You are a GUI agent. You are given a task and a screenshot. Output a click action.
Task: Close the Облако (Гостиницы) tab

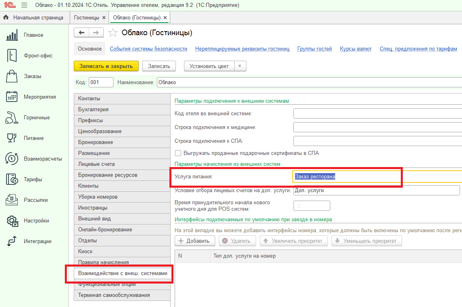165,18
